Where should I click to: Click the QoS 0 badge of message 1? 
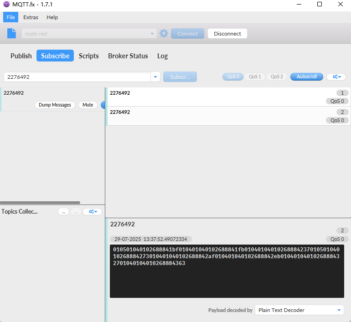point(337,101)
